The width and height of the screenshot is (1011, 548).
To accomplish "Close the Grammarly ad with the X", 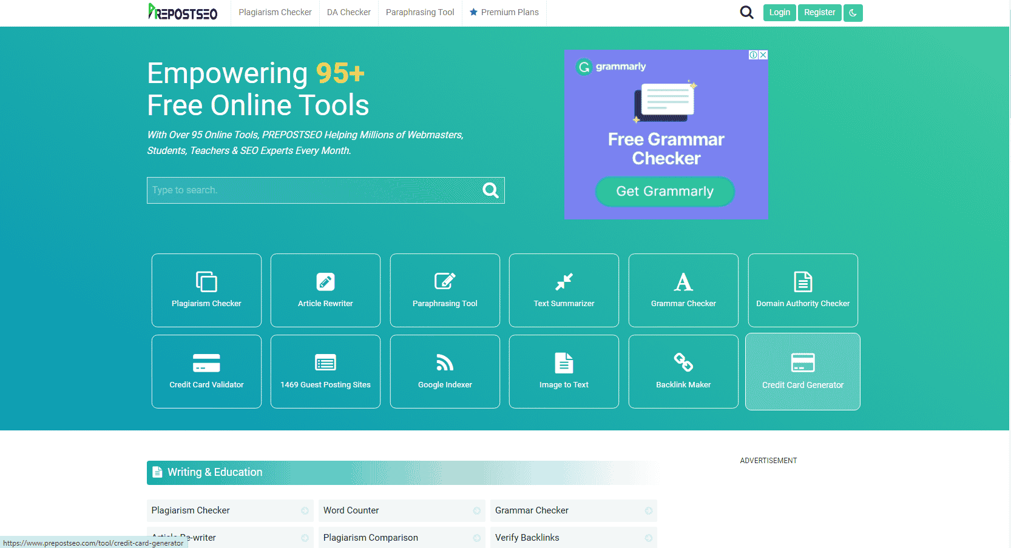I will [763, 55].
